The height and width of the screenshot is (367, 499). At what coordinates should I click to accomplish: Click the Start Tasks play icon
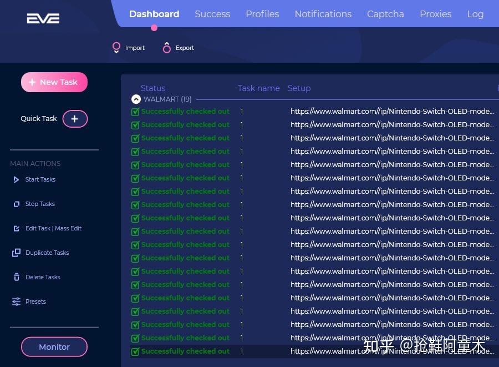click(x=16, y=179)
